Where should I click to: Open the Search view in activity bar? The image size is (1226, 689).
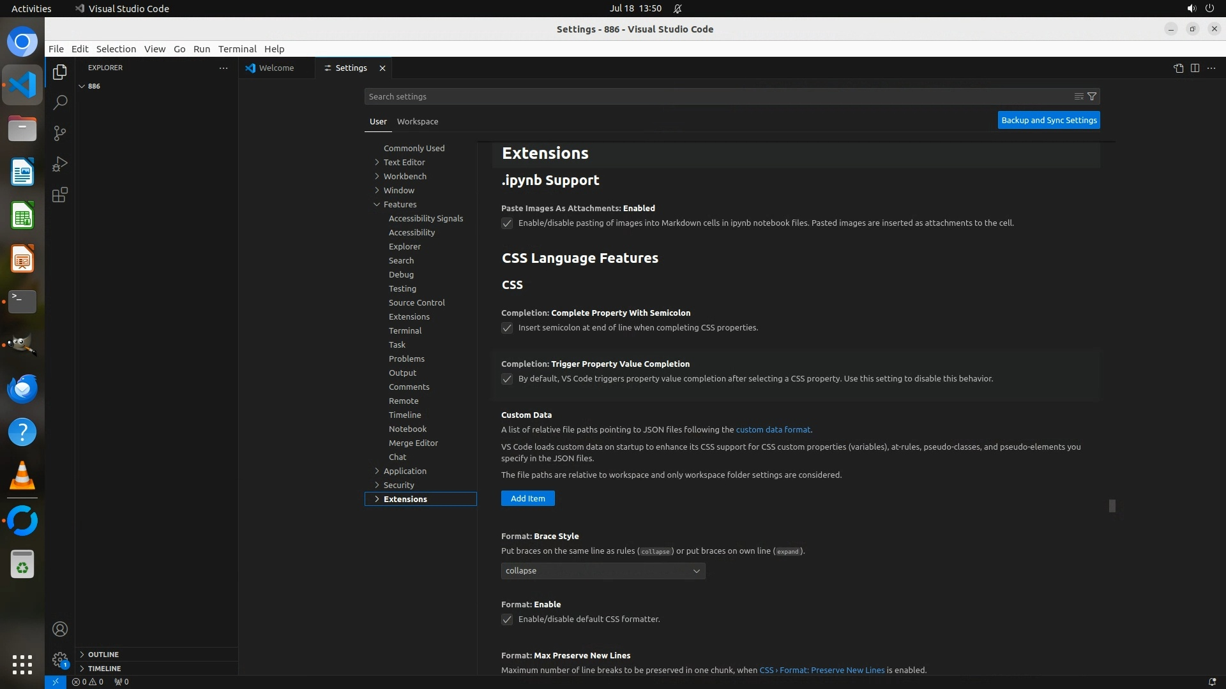[x=60, y=103]
